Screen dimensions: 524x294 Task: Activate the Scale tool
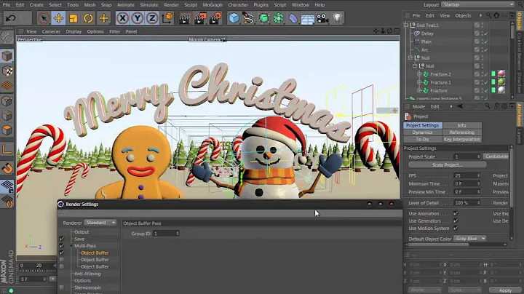pyautogui.click(x=74, y=18)
